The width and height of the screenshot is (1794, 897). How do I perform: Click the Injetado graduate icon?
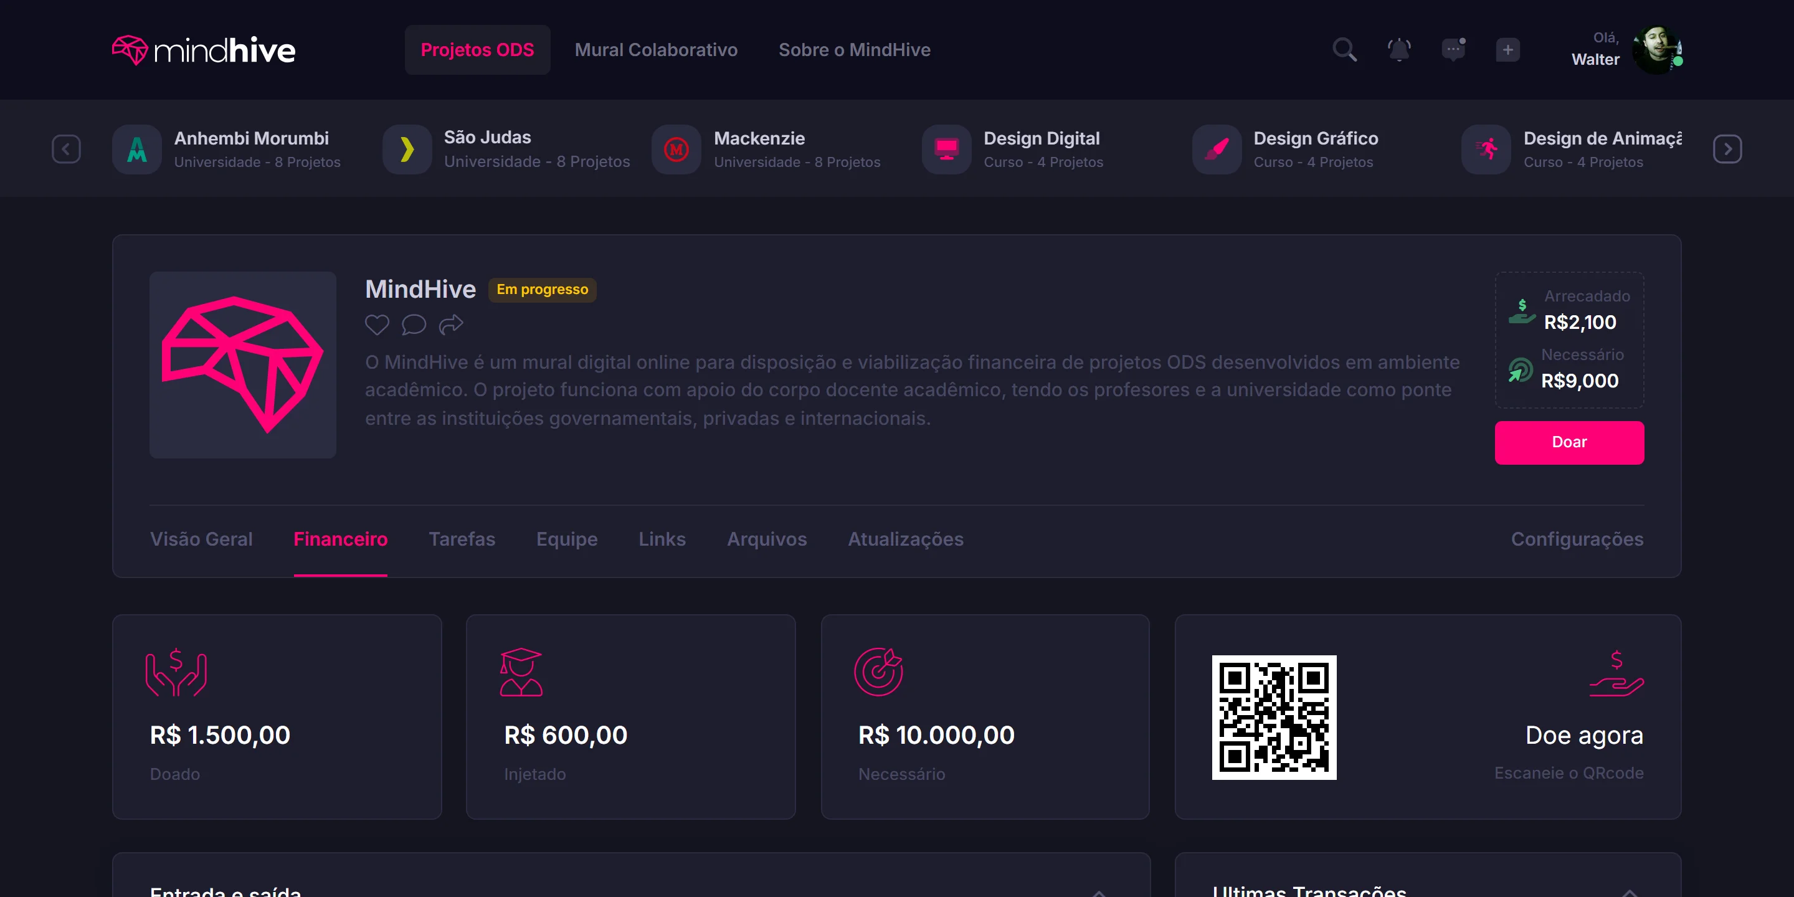click(x=521, y=672)
